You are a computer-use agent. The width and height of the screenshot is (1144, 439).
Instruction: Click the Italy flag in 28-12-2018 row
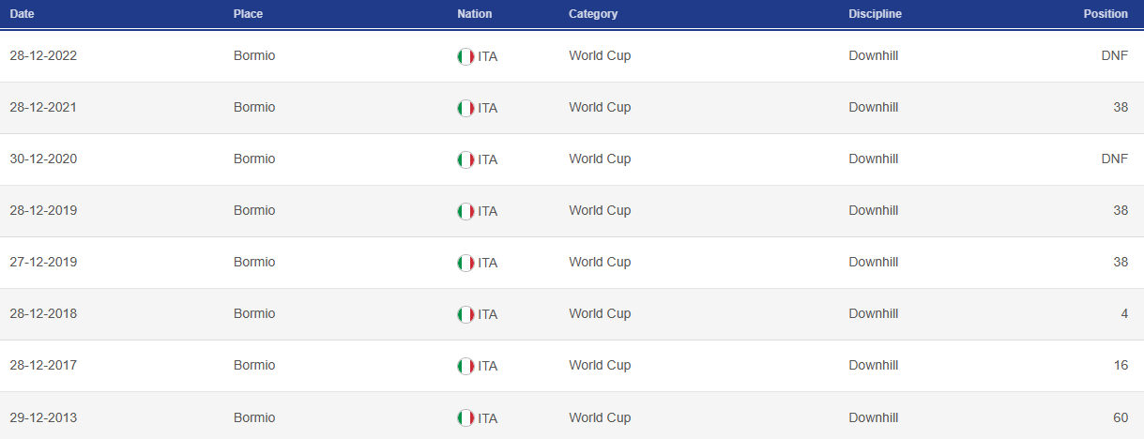coord(465,314)
